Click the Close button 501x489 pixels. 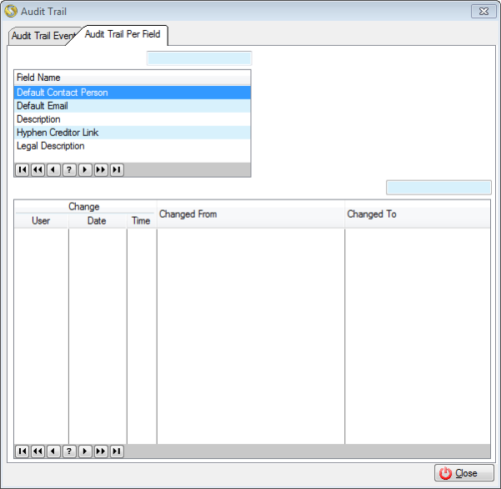pyautogui.click(x=464, y=473)
